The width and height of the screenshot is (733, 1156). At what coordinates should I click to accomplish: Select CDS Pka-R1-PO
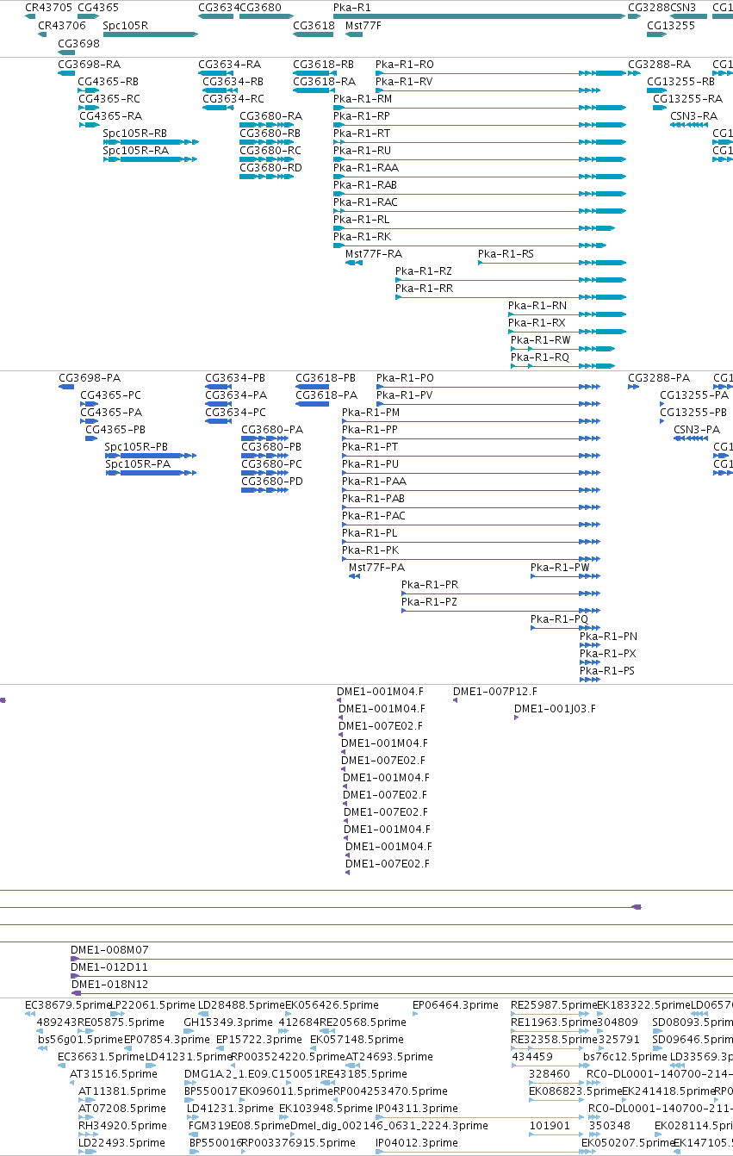(406, 377)
